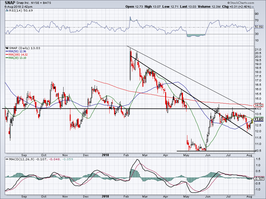
Task: Click the -0.059 MACD histogram value
Action: tap(67, 159)
